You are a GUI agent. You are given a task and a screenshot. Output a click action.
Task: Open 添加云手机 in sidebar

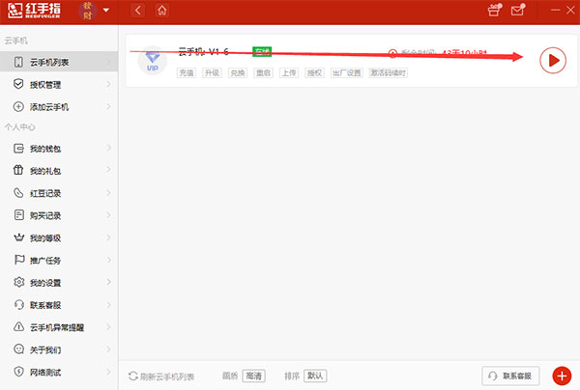pos(59,107)
